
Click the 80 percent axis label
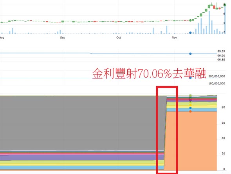click(223, 107)
